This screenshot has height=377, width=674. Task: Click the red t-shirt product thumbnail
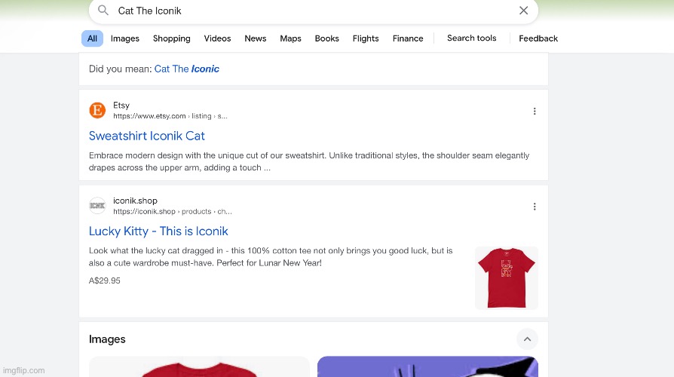(x=507, y=277)
